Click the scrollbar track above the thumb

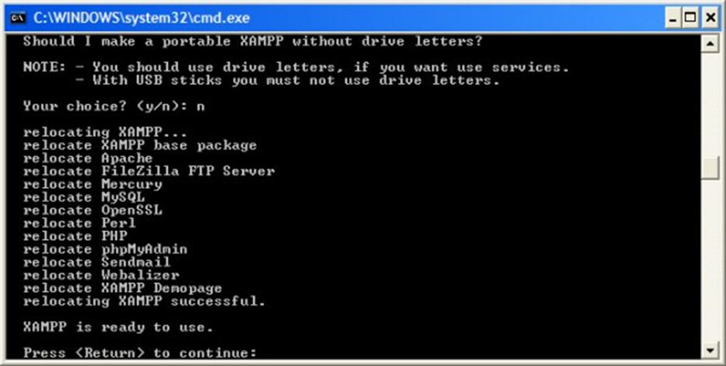pyautogui.click(x=710, y=104)
